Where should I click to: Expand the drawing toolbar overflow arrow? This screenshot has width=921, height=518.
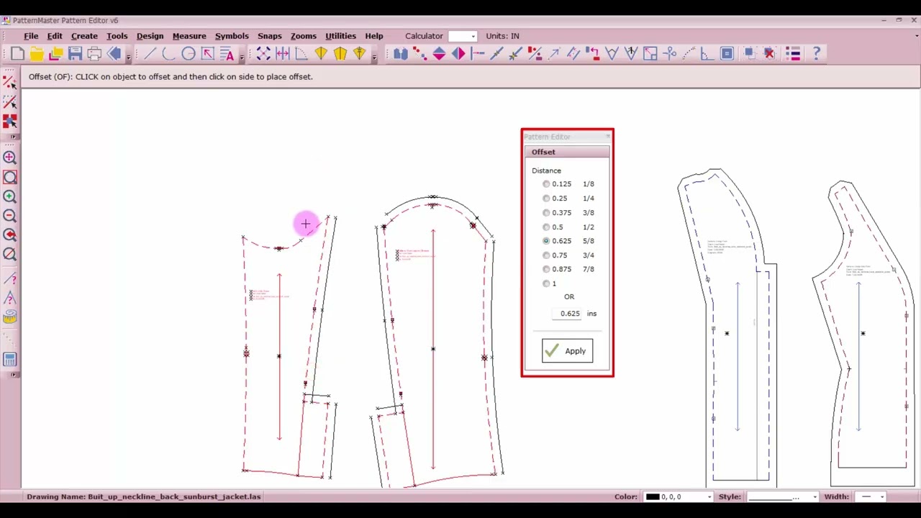241,56
